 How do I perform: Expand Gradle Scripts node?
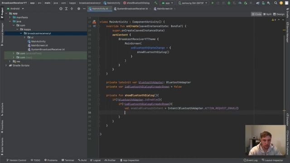coord(6,65)
